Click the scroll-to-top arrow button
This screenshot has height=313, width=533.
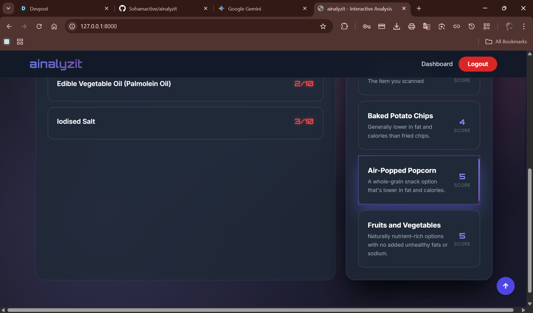point(505,286)
